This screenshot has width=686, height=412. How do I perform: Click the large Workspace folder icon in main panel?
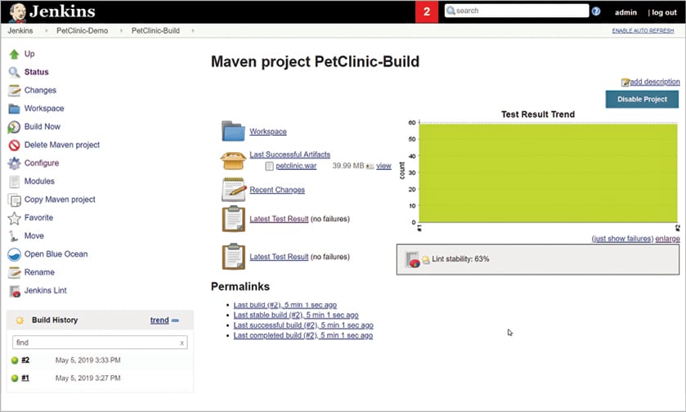tap(233, 131)
